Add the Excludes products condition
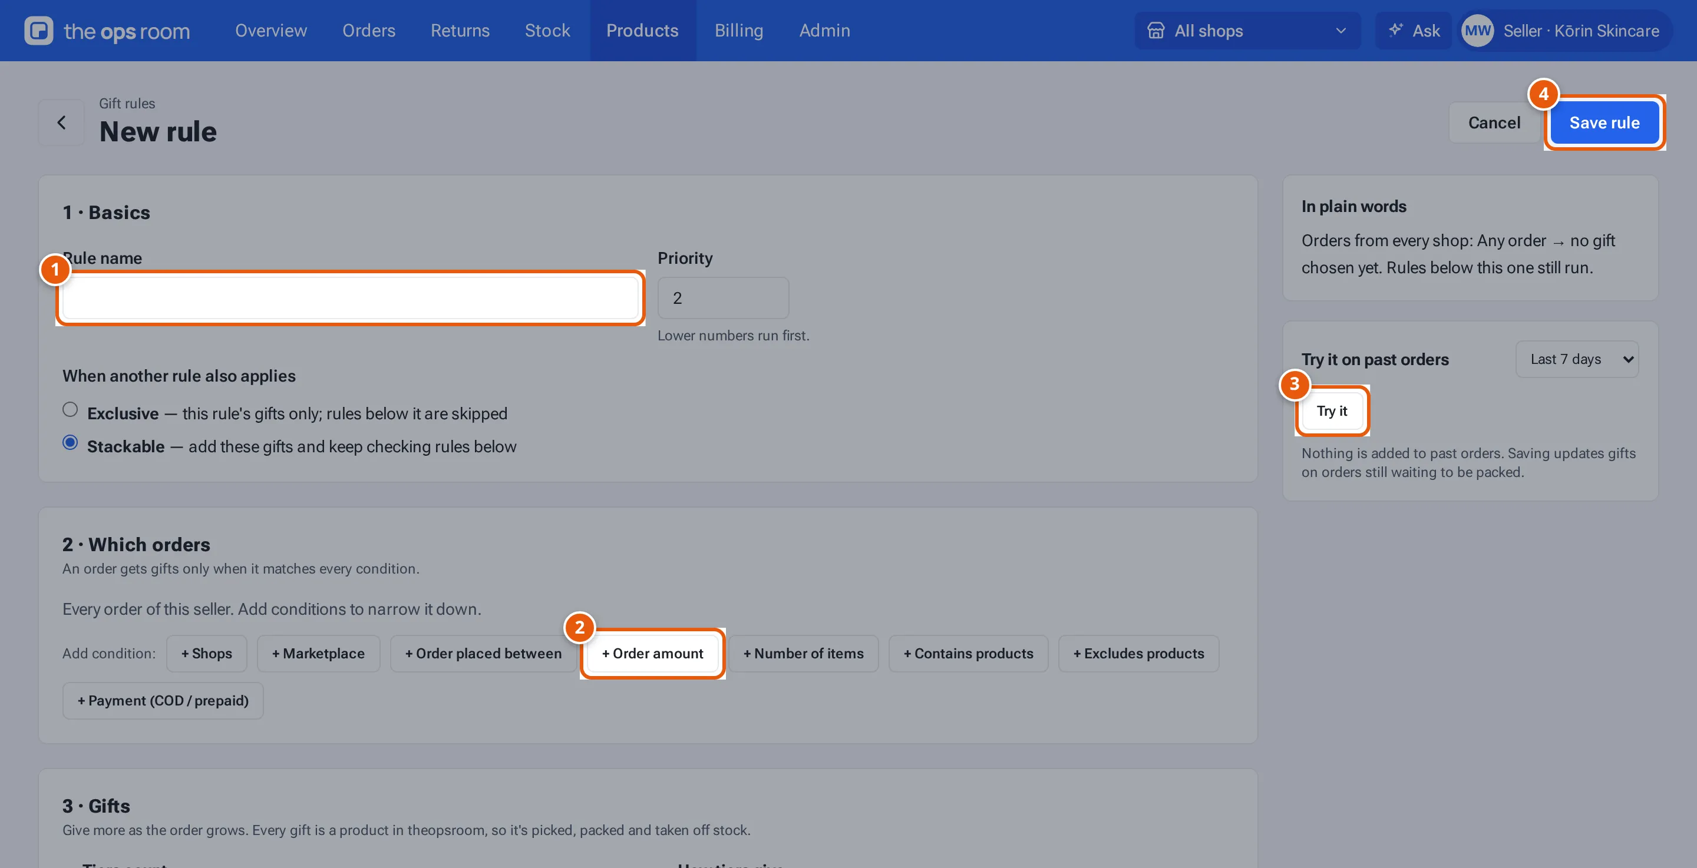 click(x=1138, y=653)
